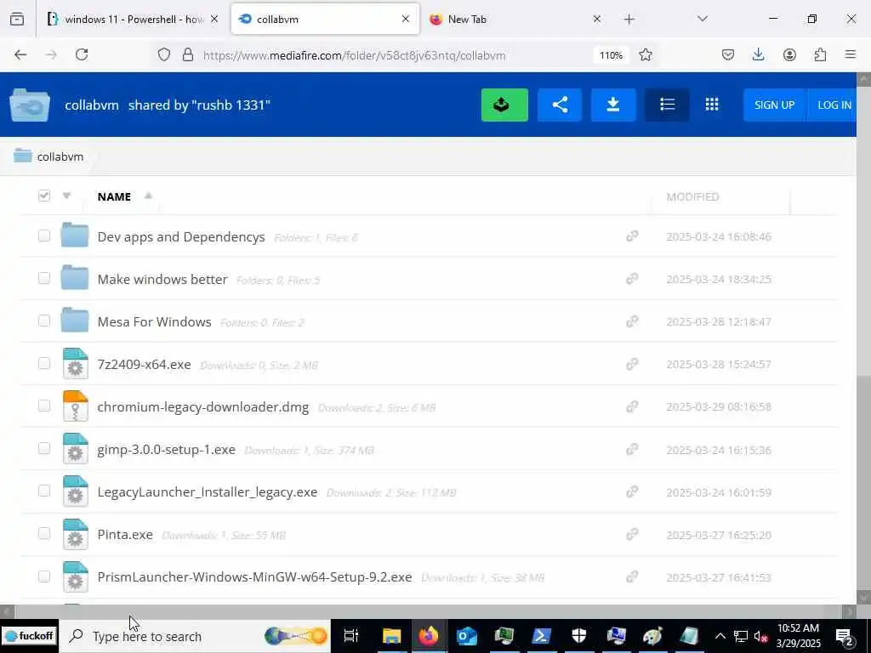Toggle the select all files checkbox
The width and height of the screenshot is (871, 653).
(44, 196)
